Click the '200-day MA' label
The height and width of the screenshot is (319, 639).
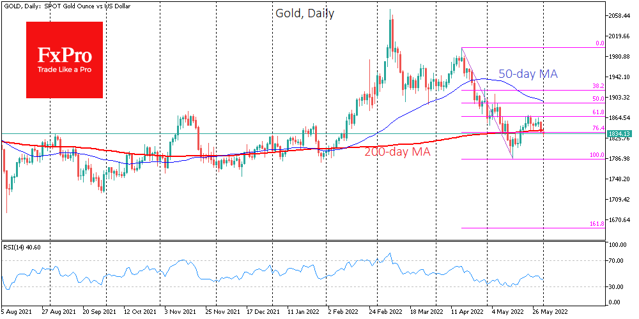[397, 152]
